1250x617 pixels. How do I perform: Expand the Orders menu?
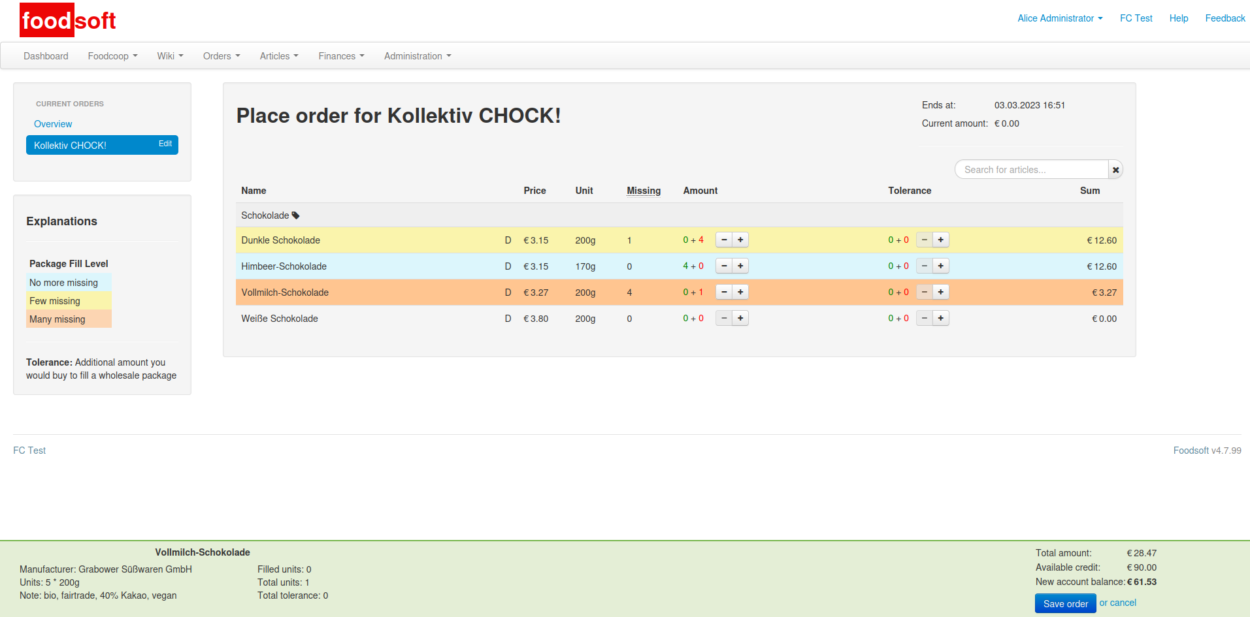tap(221, 56)
